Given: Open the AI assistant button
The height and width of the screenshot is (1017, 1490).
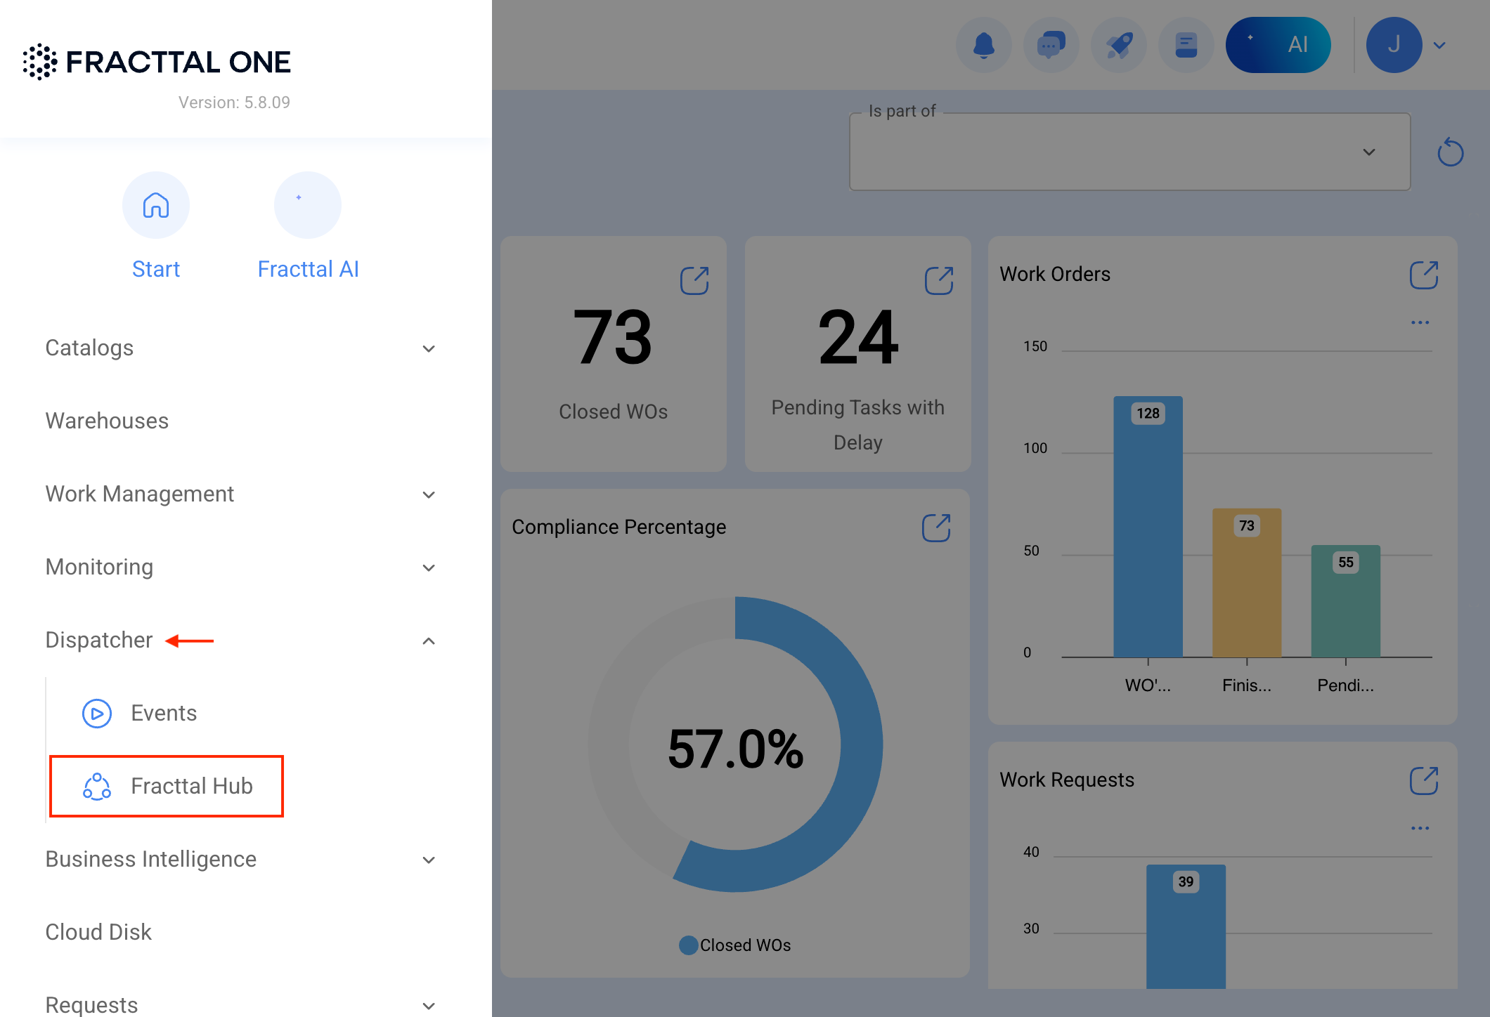Looking at the screenshot, I should [1278, 45].
